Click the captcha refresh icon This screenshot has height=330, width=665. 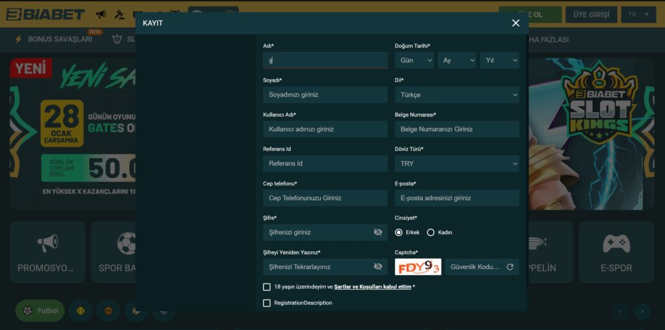(510, 267)
